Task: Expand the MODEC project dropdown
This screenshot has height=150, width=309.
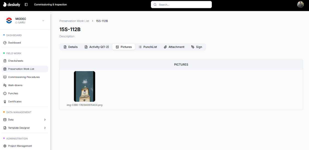Action: [x=43, y=21]
